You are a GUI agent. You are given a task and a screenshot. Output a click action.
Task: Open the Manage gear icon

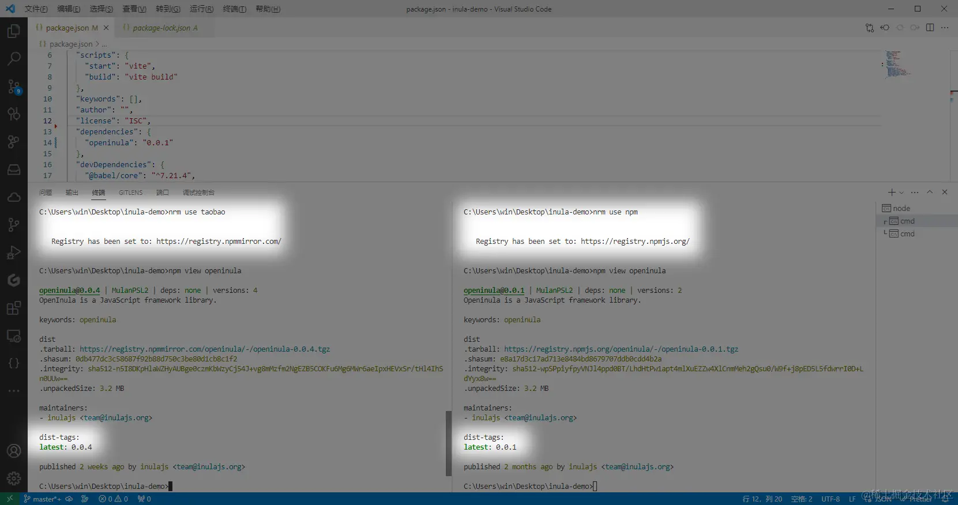14,478
